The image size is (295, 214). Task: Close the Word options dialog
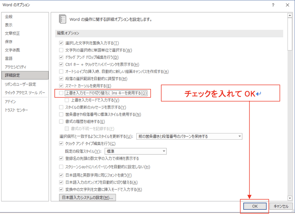287,5
